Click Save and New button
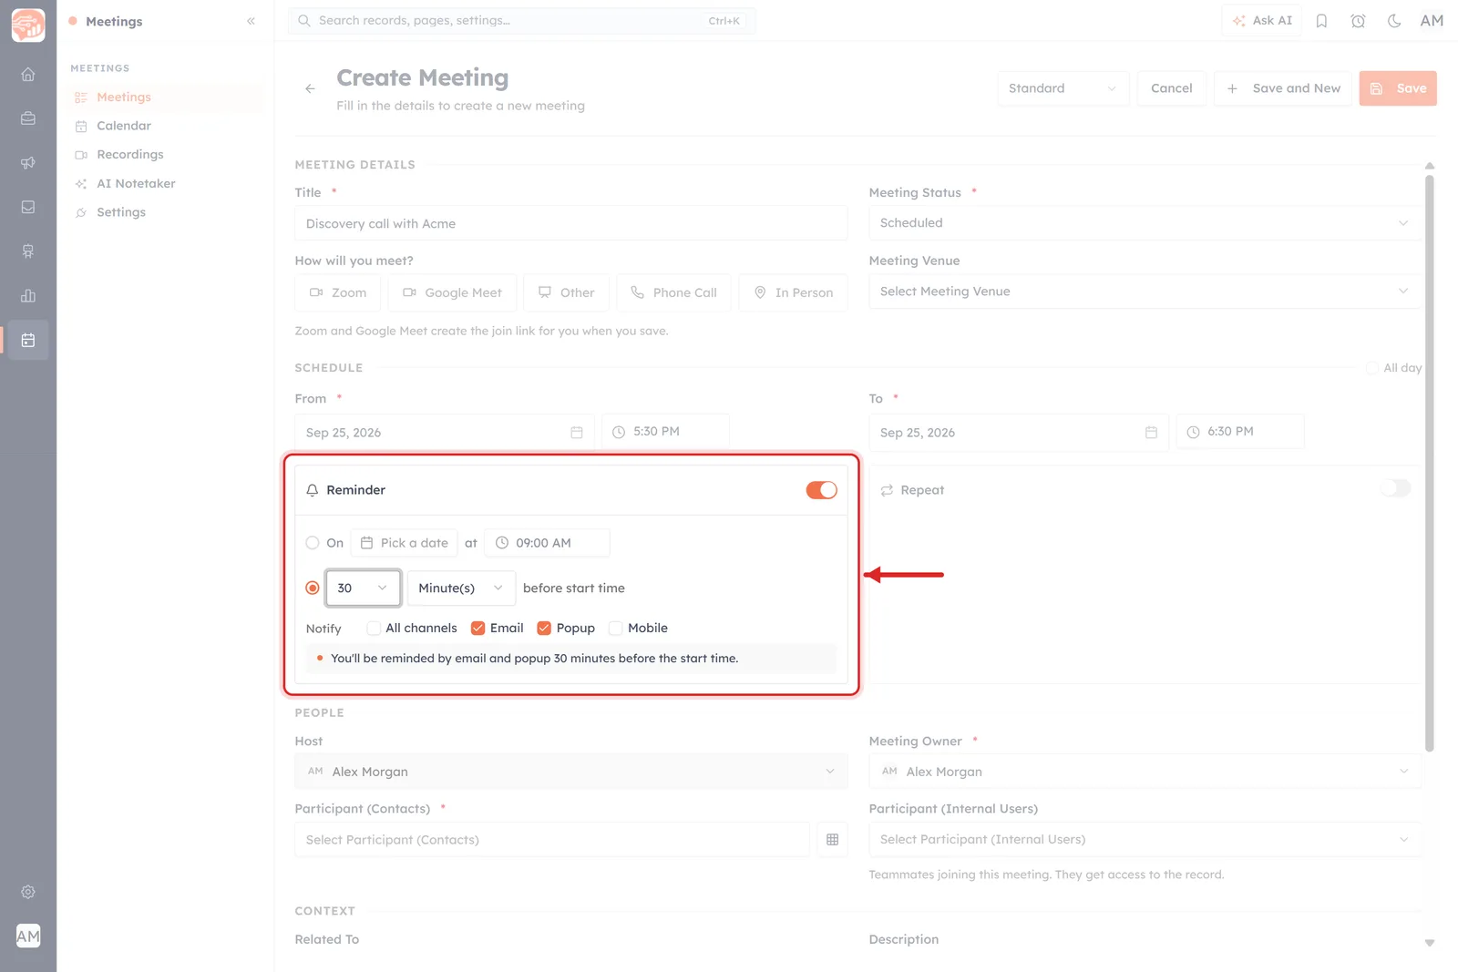The height and width of the screenshot is (972, 1458). [1283, 88]
